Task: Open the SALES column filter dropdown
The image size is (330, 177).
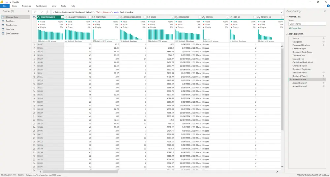Action: coord(172,17)
